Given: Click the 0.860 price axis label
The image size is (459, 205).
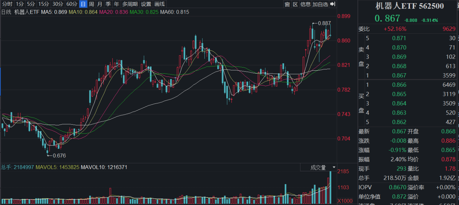Looking at the screenshot, I should (x=345, y=41).
